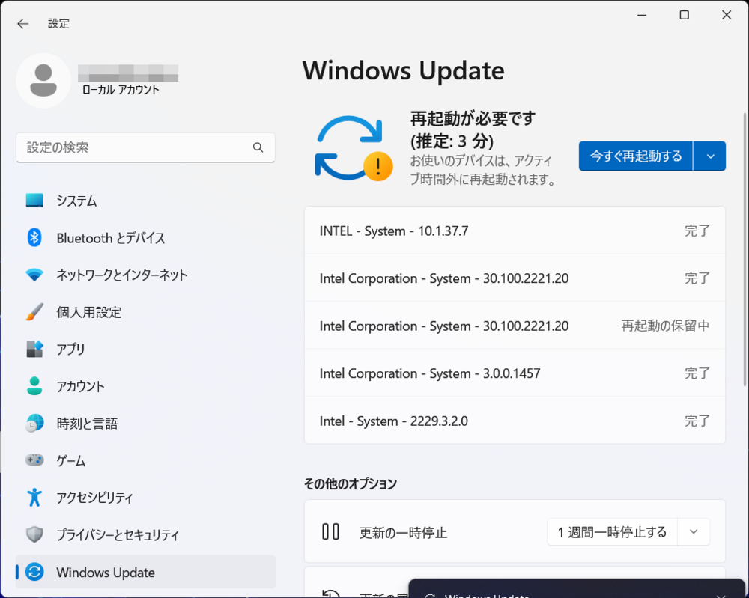This screenshot has height=598, width=749.
Task: Maximize the 設定 window
Action: pos(684,15)
